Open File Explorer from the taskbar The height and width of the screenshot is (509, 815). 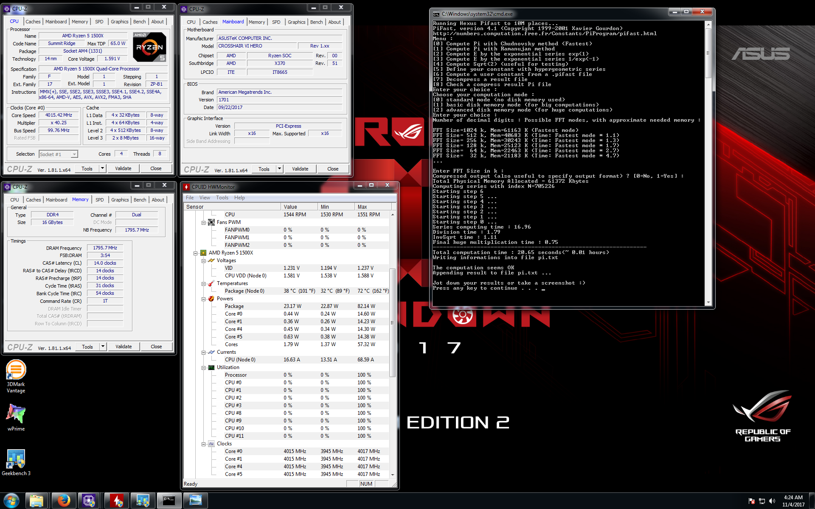[x=37, y=501]
